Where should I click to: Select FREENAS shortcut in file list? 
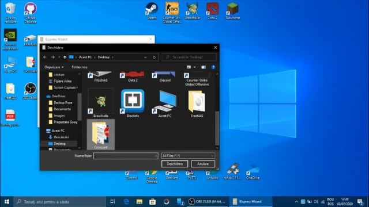pos(101,77)
